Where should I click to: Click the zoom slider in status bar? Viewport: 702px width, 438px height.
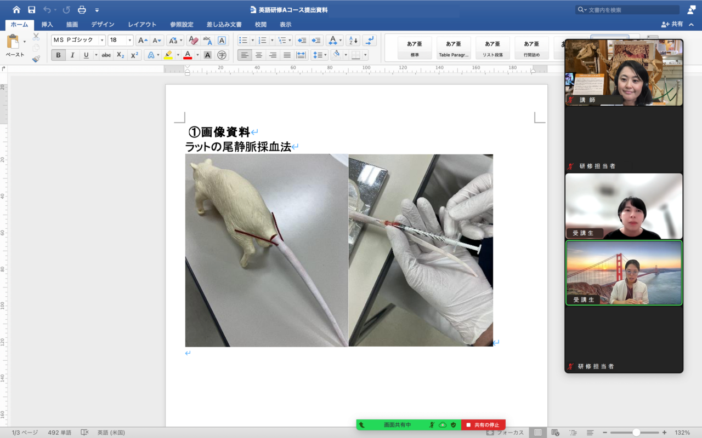click(636, 433)
